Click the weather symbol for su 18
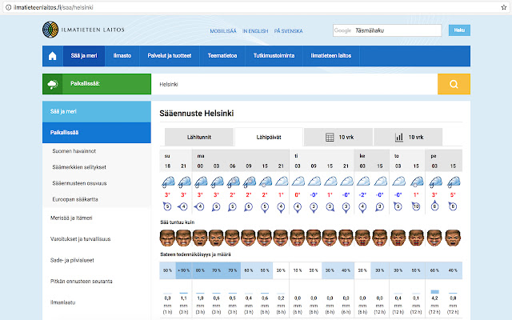 [x=168, y=182]
